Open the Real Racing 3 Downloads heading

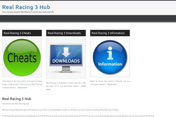point(64,33)
